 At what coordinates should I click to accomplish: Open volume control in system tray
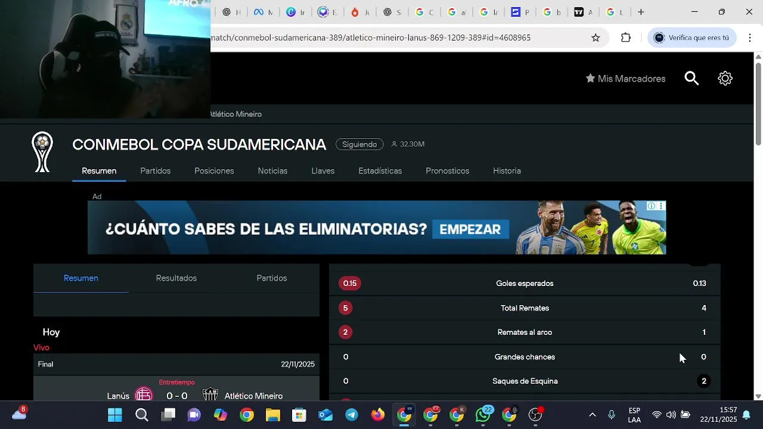tap(671, 415)
